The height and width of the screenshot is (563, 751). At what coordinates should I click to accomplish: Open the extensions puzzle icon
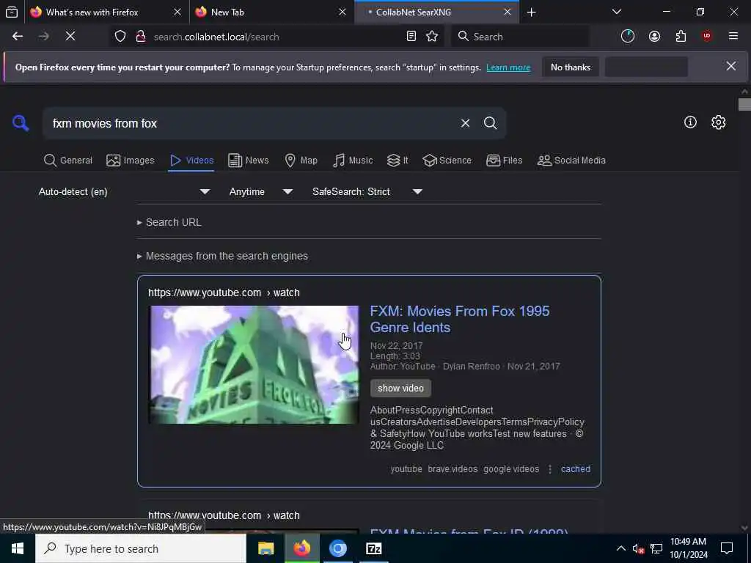[x=681, y=37]
